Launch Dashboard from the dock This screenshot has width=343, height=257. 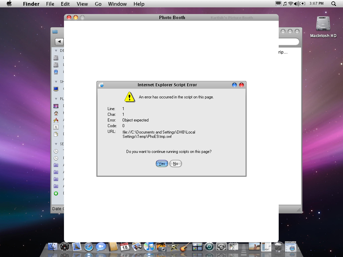pyautogui.click(x=65, y=247)
